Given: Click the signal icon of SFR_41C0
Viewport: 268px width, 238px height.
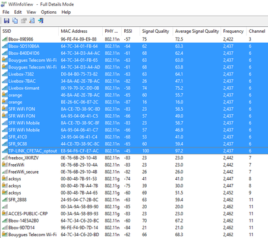Looking at the screenshot, I should coord(5,137).
